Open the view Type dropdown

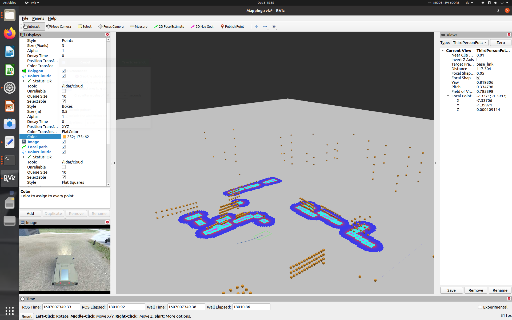[470, 43]
